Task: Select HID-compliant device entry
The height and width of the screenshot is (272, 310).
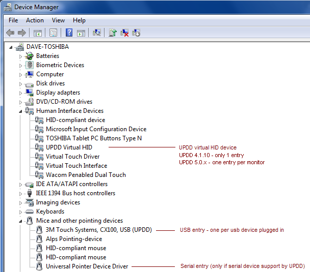Action: [x=75, y=120]
